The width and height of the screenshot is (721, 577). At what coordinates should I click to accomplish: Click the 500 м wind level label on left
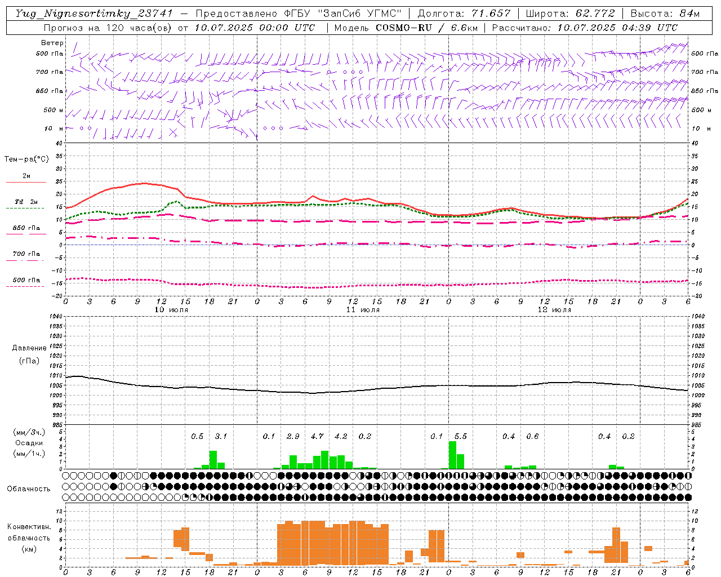click(54, 110)
